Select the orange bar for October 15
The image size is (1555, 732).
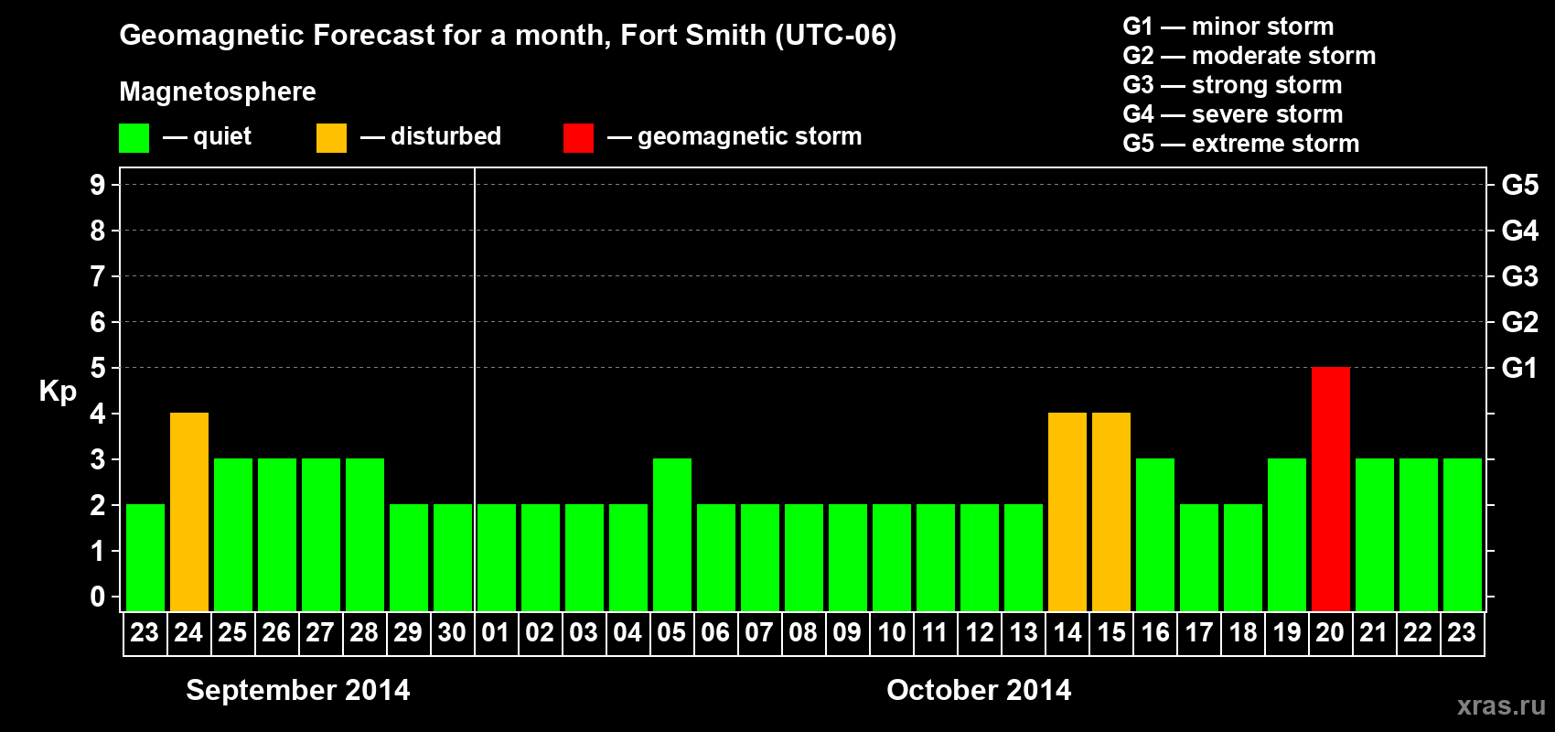[1111, 512]
